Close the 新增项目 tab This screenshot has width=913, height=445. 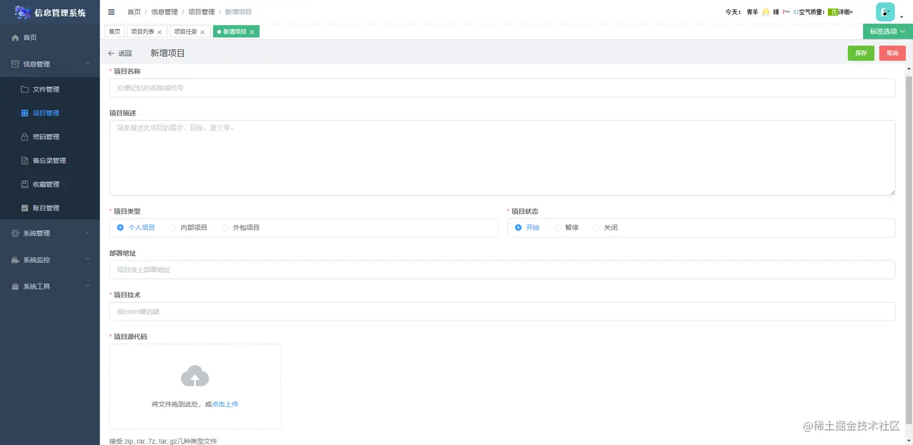[252, 32]
